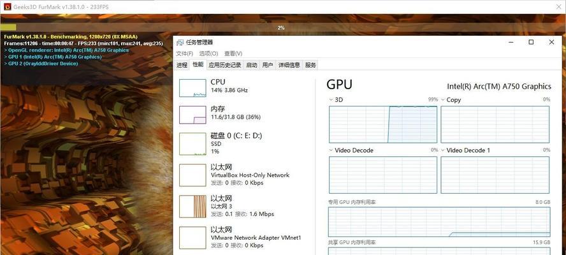Open the Video Decode 1 engine dropdown
This screenshot has height=255, width=566.
[x=443, y=150]
